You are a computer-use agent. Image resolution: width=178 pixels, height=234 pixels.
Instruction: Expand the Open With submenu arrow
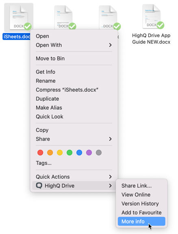[110, 45]
